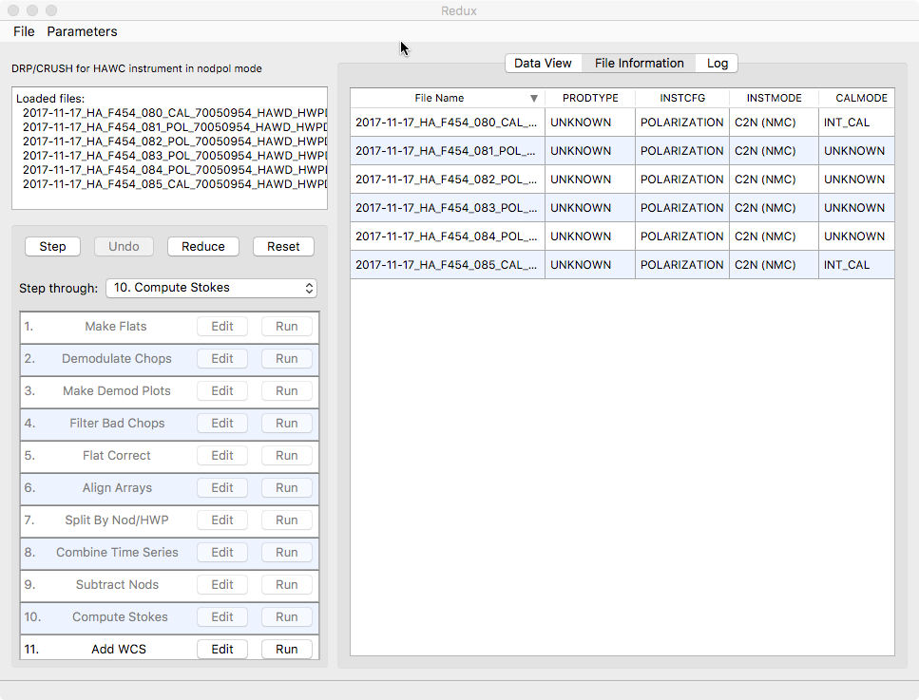Image resolution: width=919 pixels, height=700 pixels.
Task: Click the Reduce button
Action: pyautogui.click(x=202, y=247)
